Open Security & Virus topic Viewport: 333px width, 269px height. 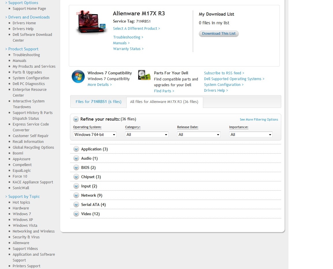[26, 237]
